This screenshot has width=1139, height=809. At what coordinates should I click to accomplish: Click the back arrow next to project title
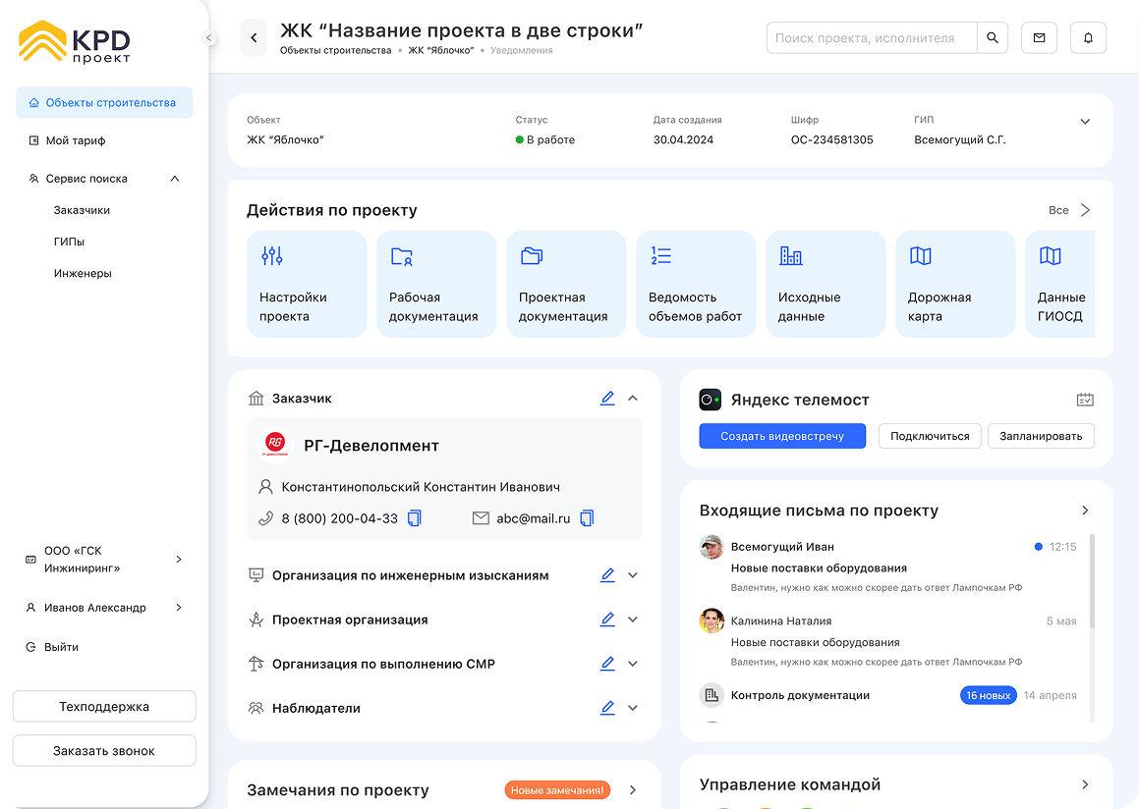click(x=254, y=38)
